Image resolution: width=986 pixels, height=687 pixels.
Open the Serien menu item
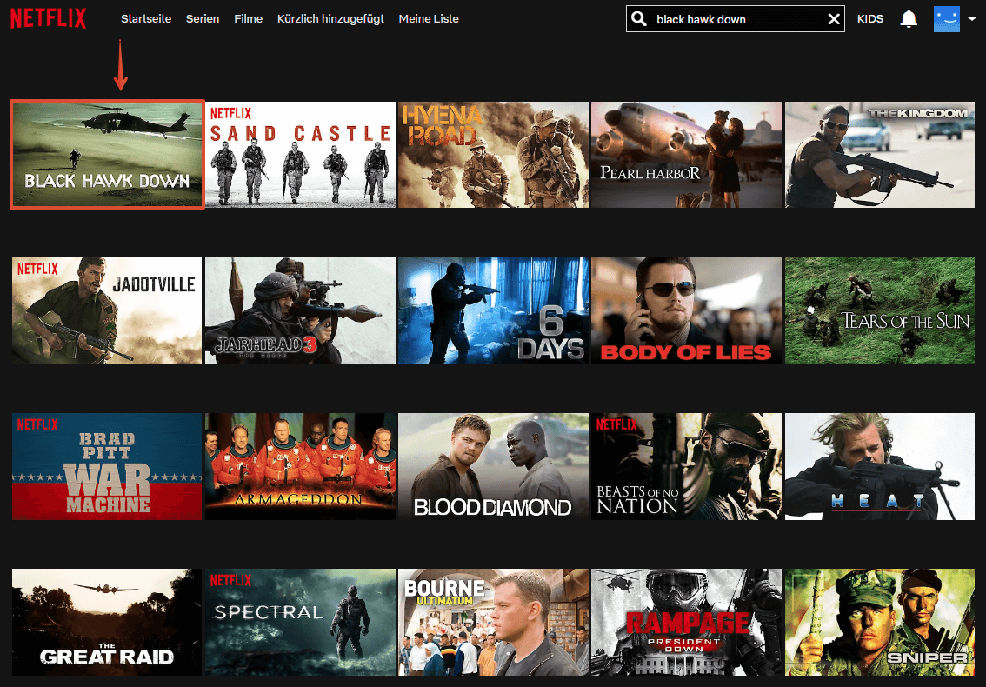(x=203, y=19)
